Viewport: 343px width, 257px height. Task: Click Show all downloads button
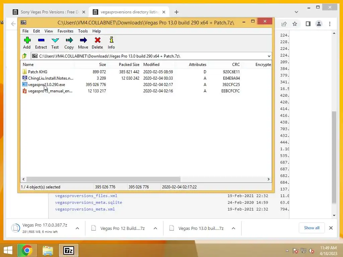312,228
